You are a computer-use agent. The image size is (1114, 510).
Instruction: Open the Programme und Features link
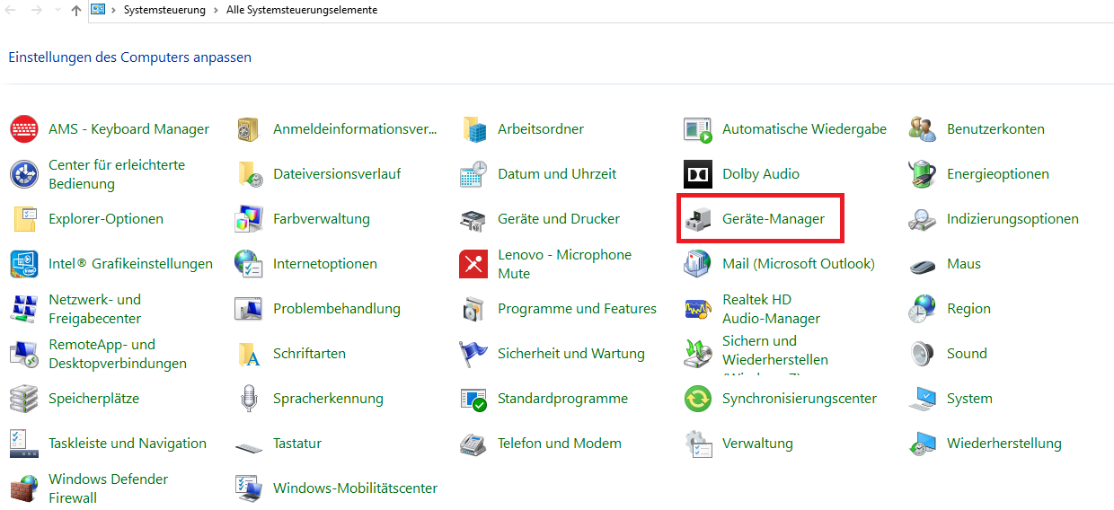[577, 309]
